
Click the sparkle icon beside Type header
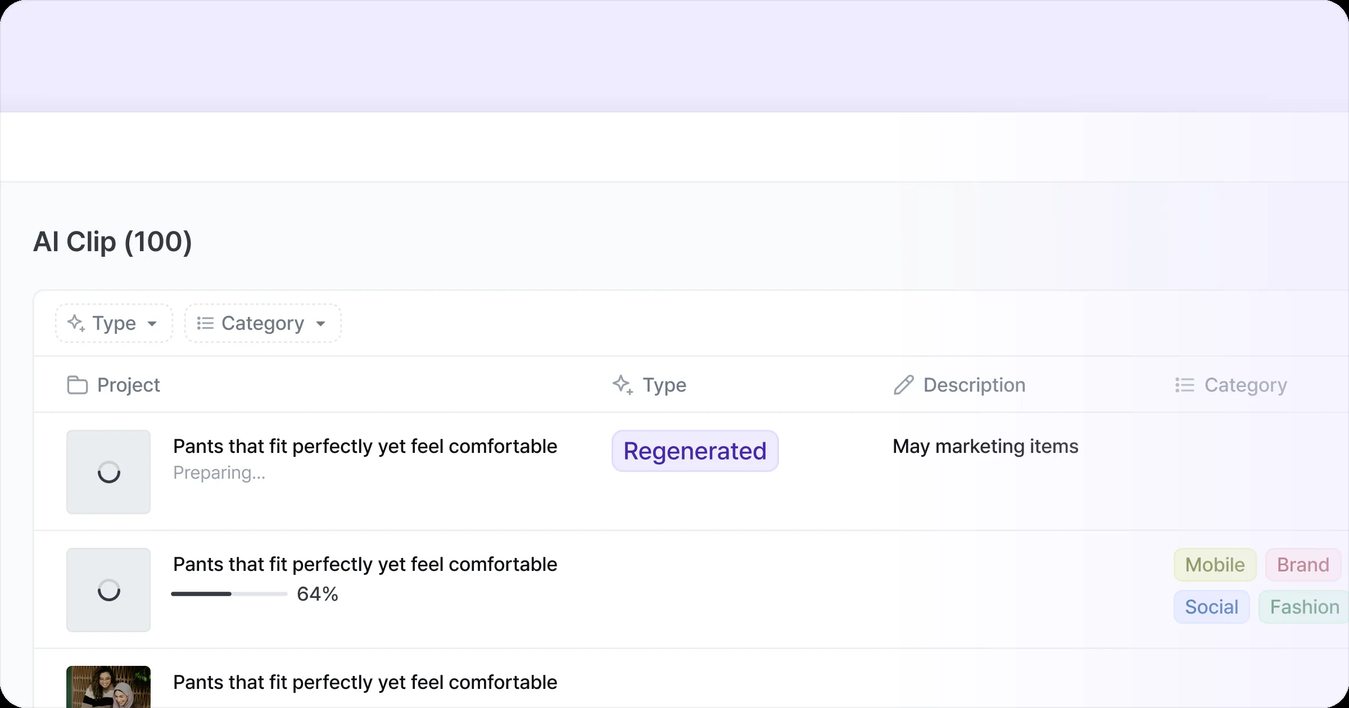click(x=623, y=385)
